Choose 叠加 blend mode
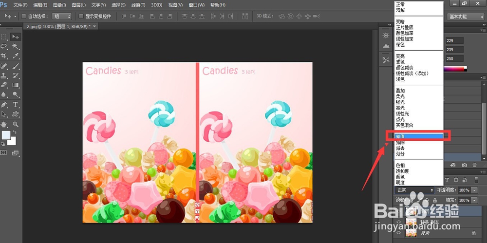487x243 pixels. pyautogui.click(x=419, y=91)
